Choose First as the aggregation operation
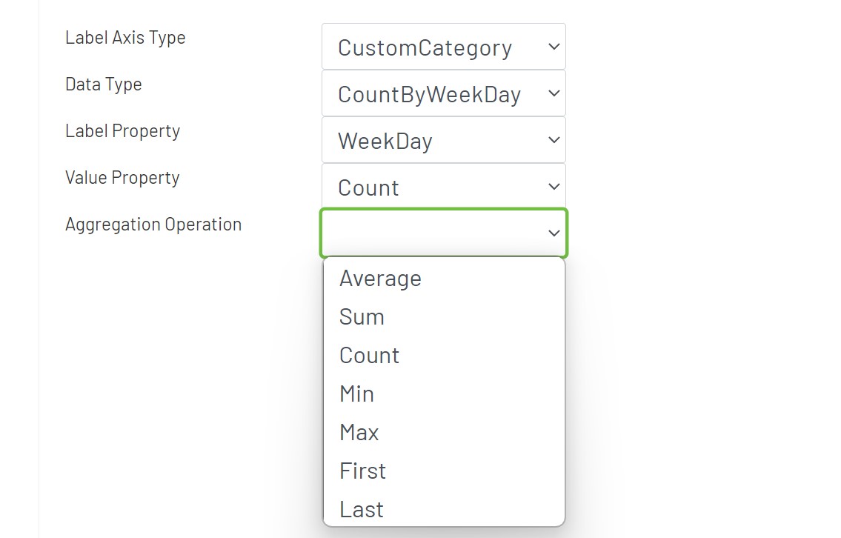 point(362,471)
